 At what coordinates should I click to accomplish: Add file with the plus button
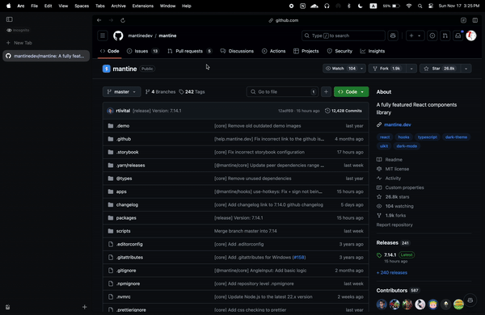[326, 92]
